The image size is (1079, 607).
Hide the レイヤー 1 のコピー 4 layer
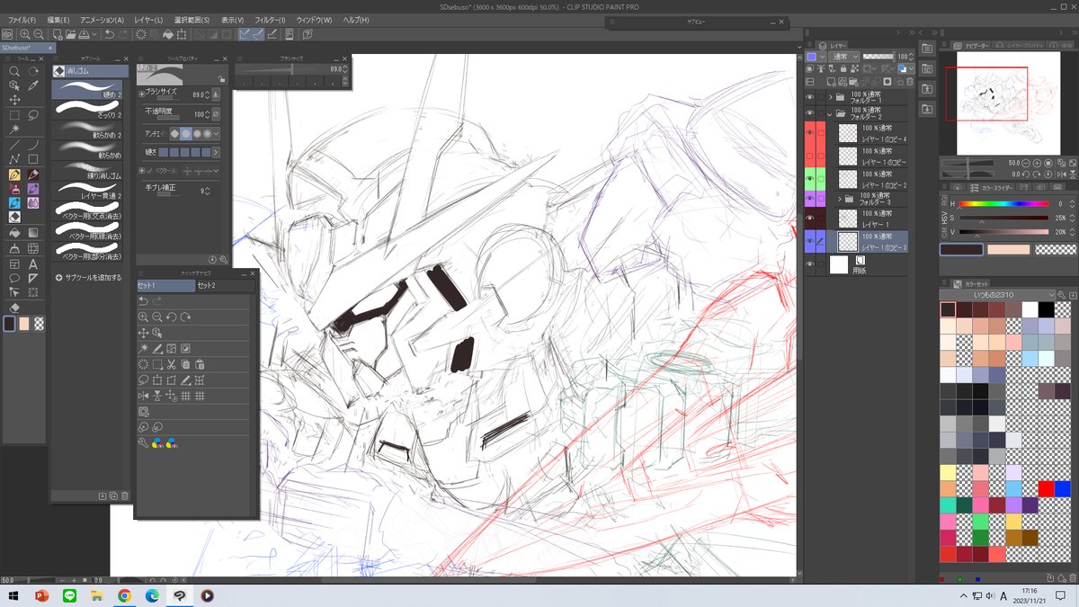(x=810, y=133)
